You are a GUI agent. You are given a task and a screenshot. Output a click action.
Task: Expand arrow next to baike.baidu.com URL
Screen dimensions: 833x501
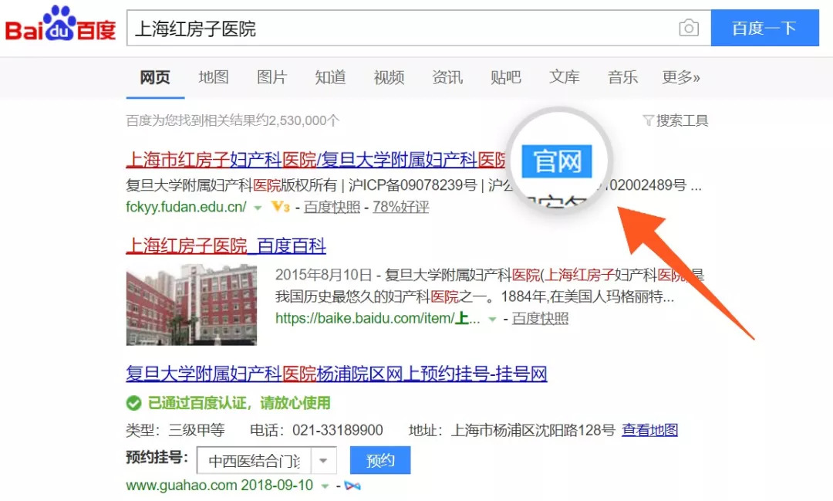[491, 319]
